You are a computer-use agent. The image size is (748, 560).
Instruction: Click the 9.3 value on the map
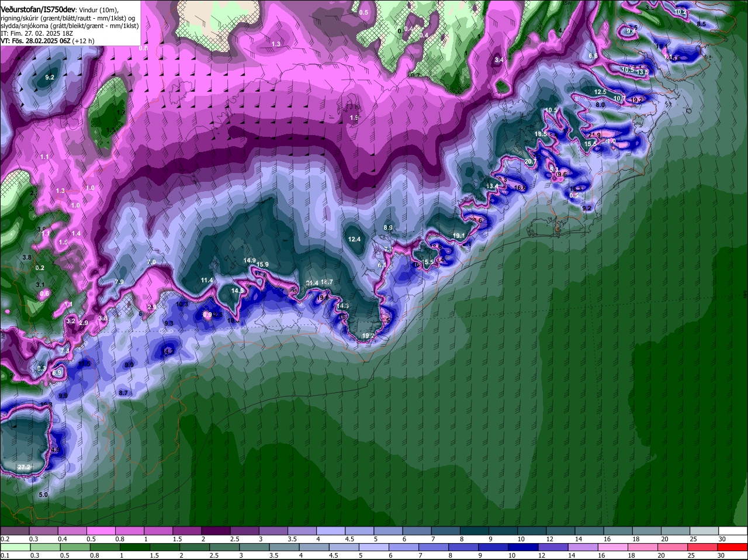point(169,323)
